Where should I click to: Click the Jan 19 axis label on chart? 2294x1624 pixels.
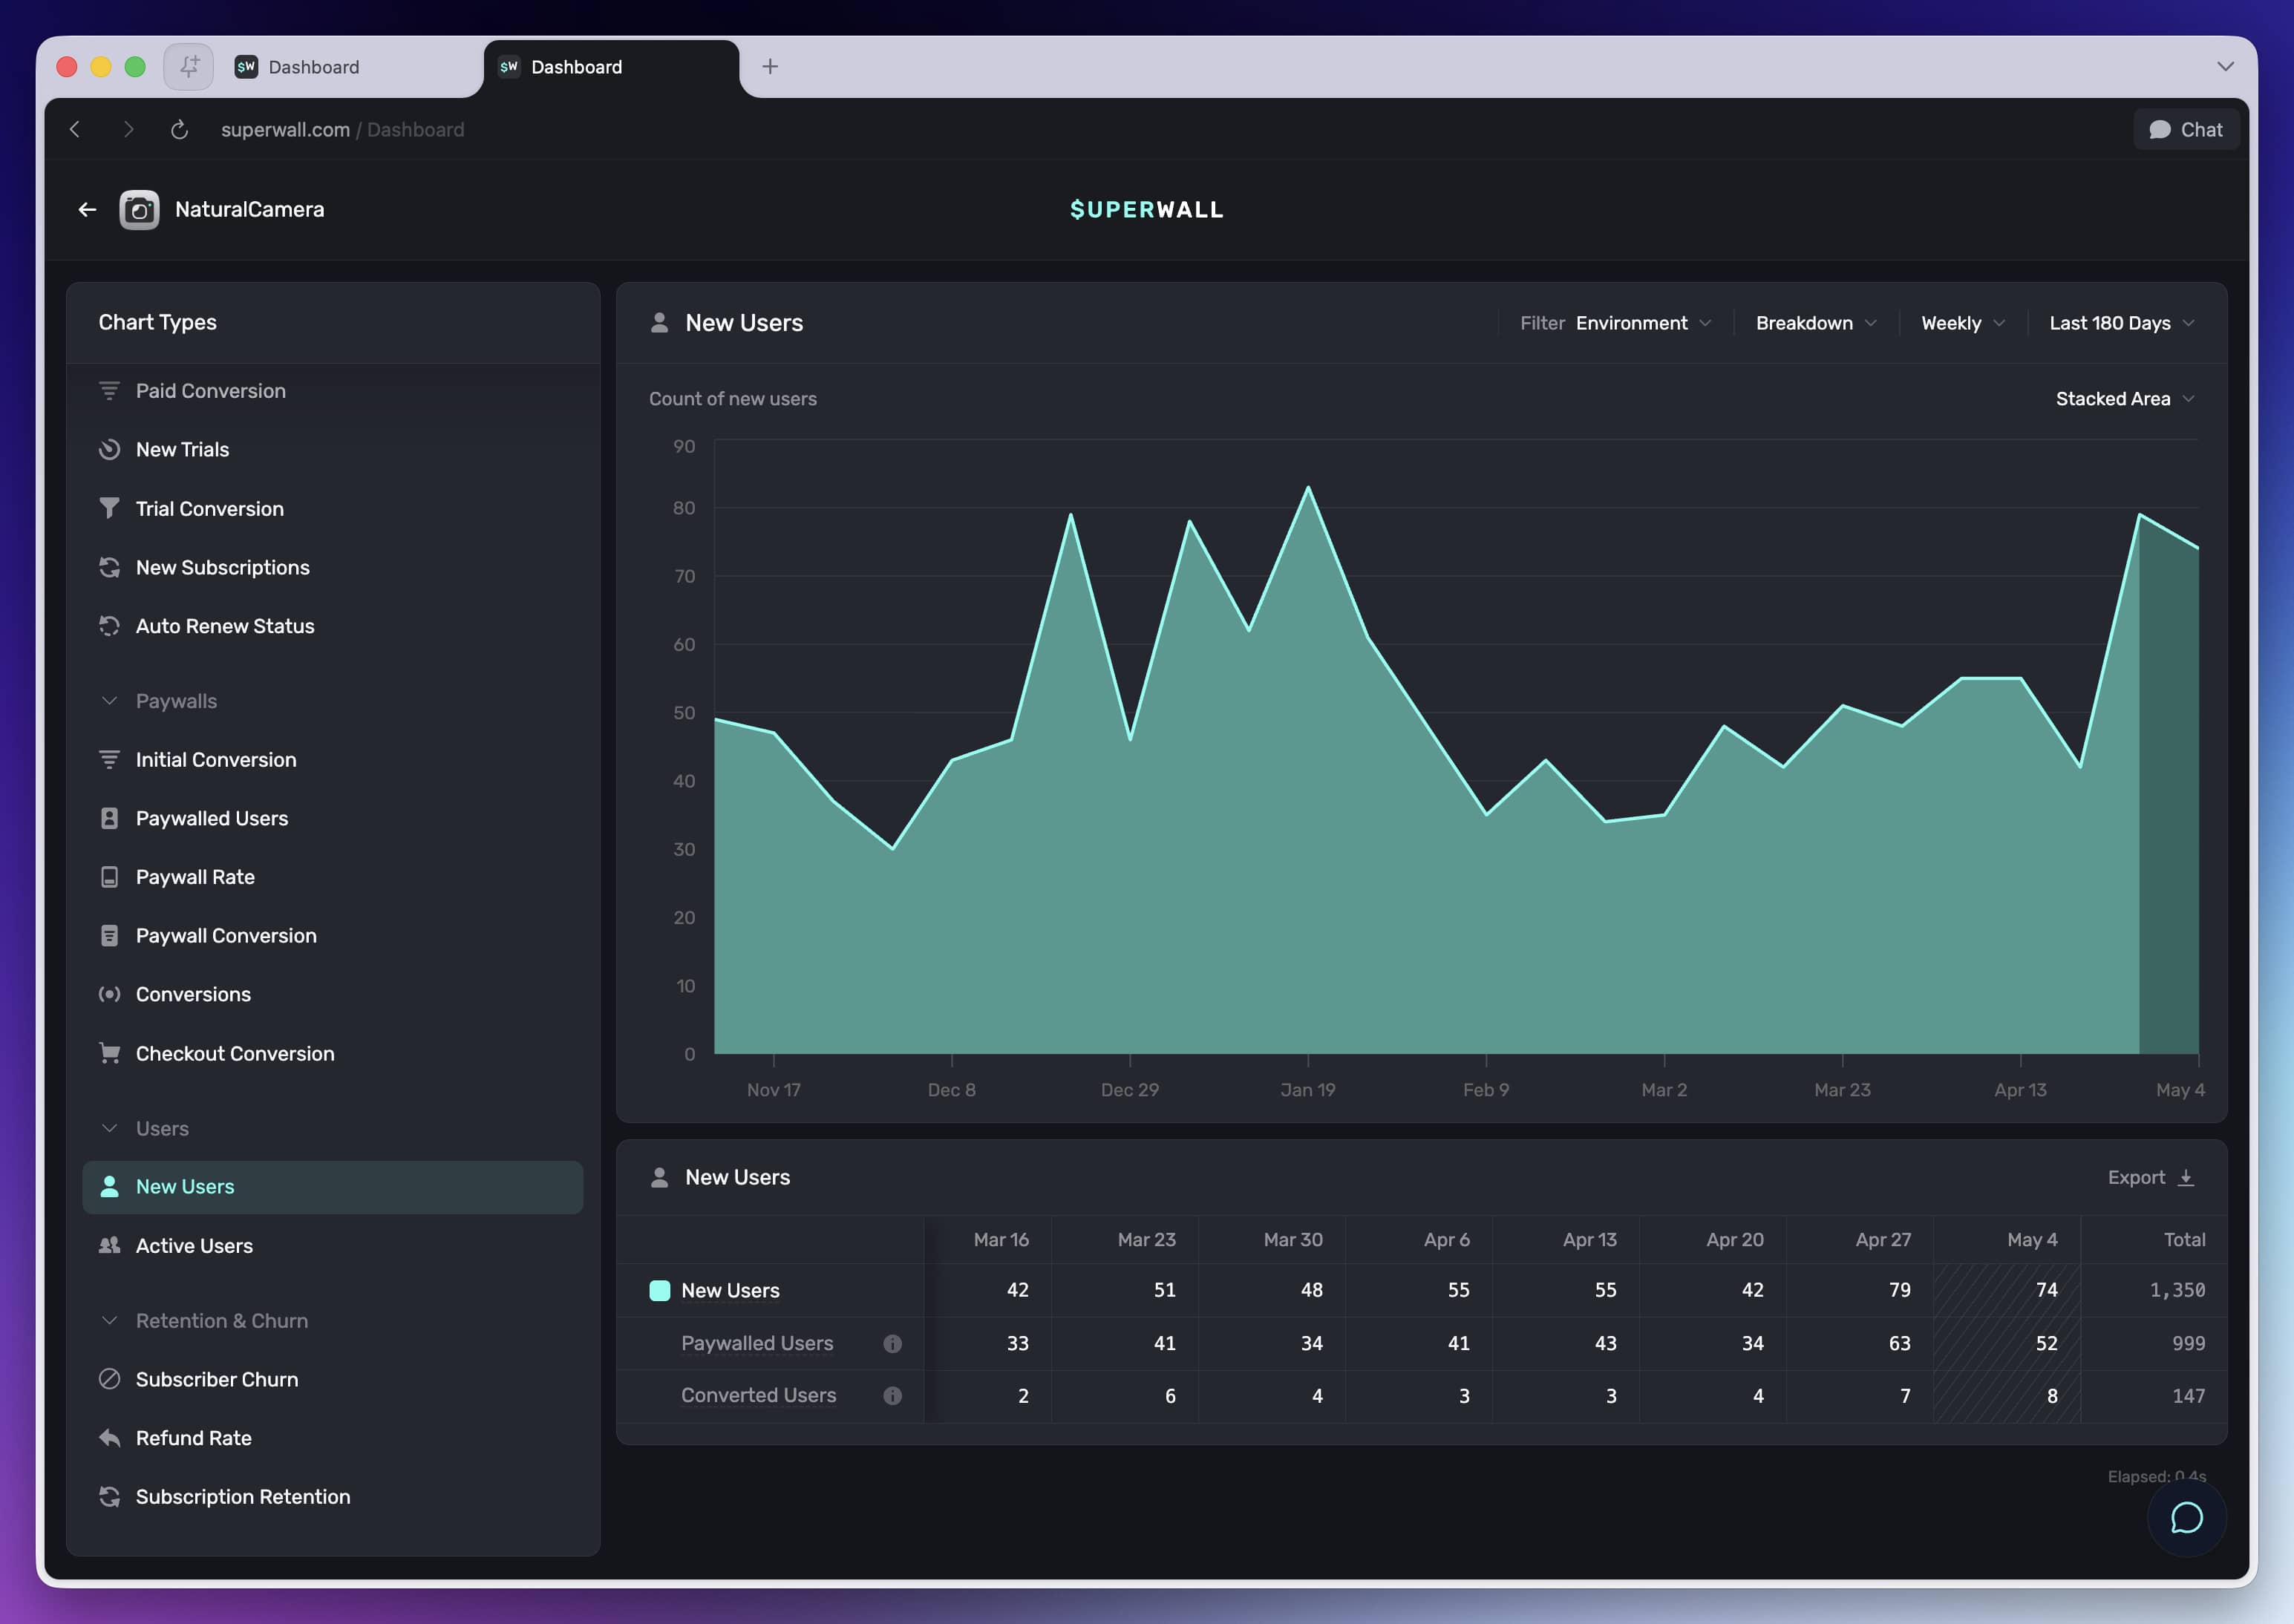[1307, 1090]
